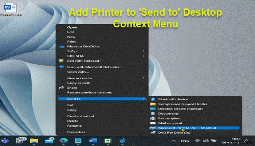Select Edit from the context menu
255x146 pixels.
click(71, 32)
